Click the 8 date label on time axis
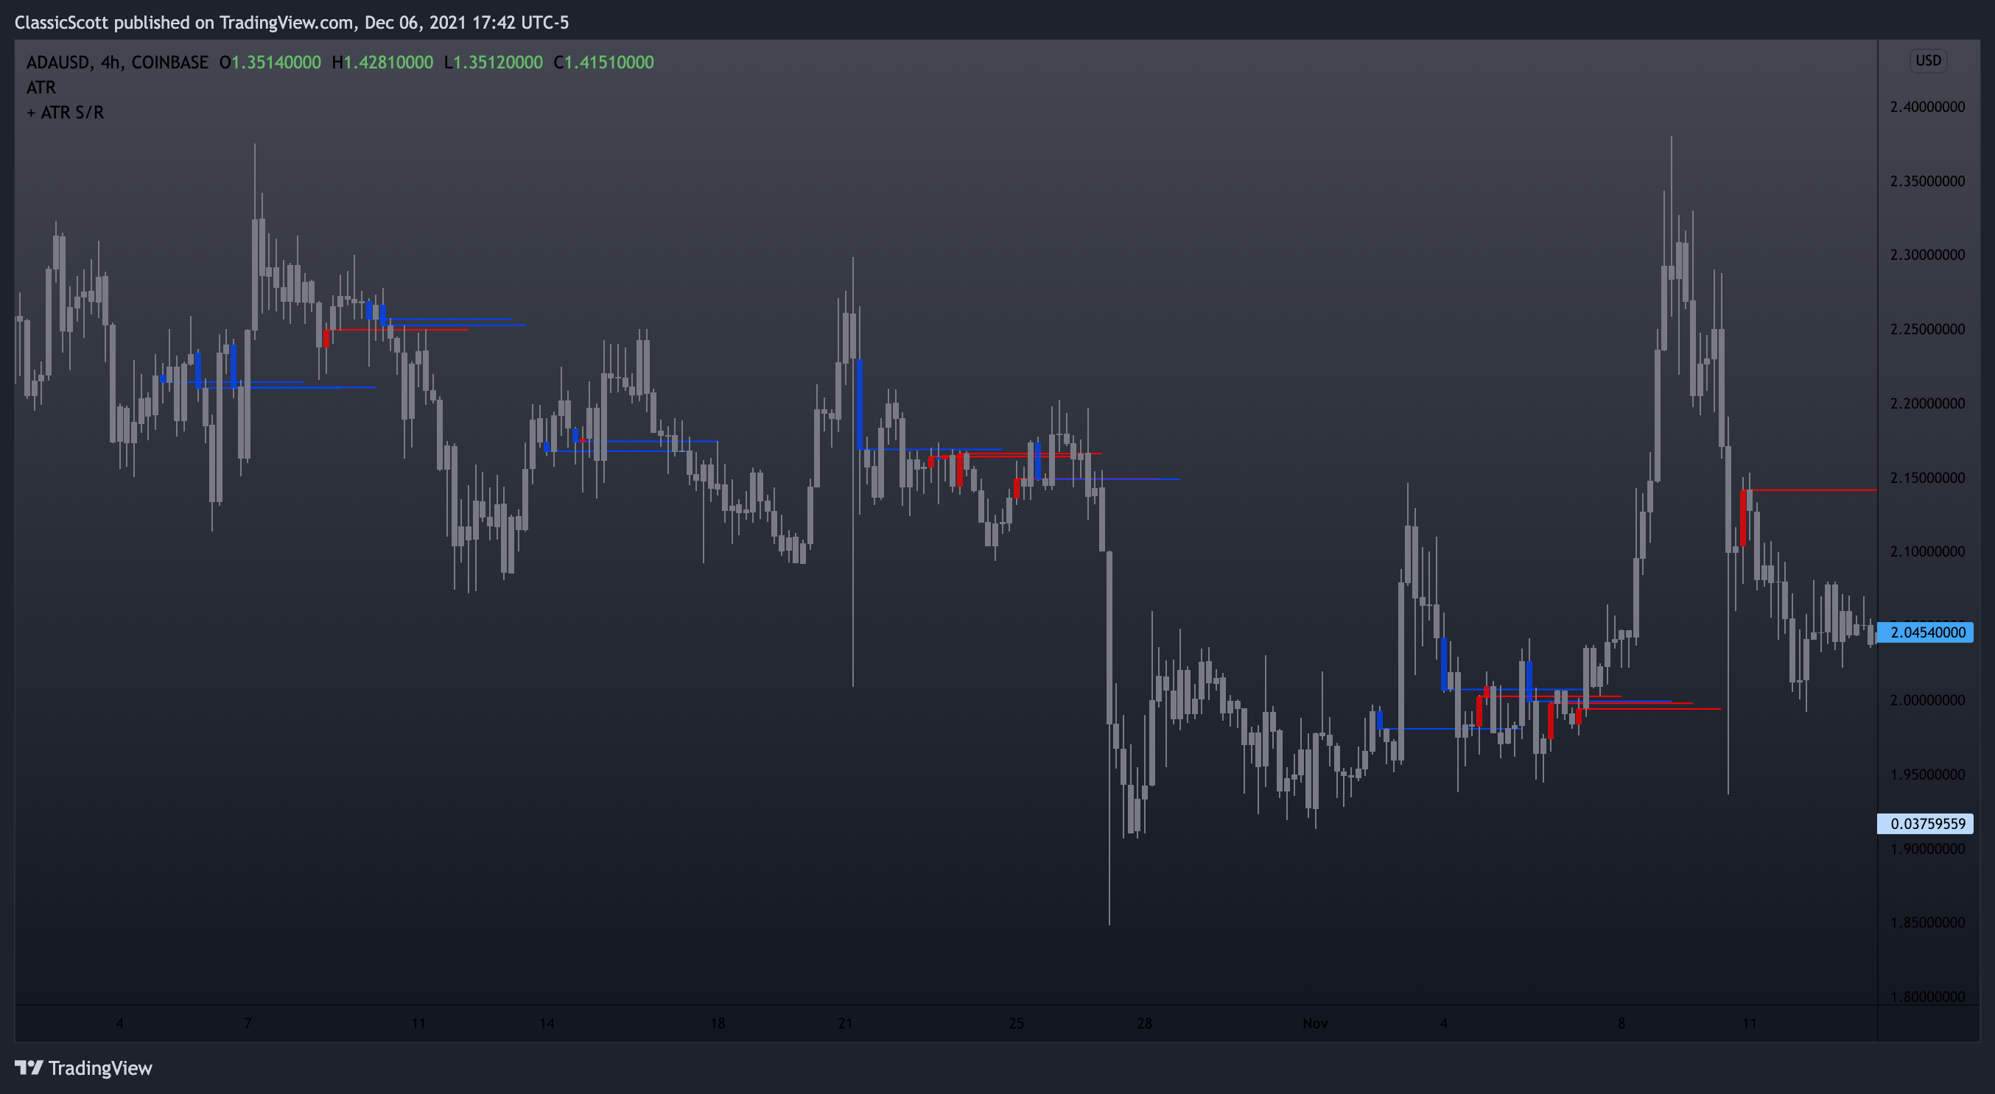The width and height of the screenshot is (1995, 1094). (1621, 1023)
